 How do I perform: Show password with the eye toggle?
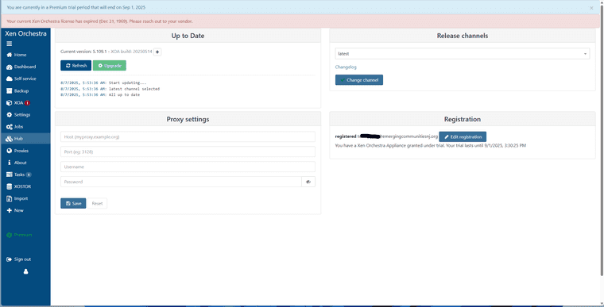click(308, 182)
